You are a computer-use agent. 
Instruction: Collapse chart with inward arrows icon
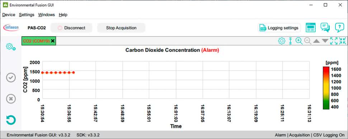tap(343, 41)
